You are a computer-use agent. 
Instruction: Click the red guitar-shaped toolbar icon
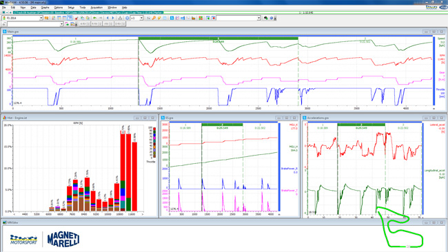point(77,18)
